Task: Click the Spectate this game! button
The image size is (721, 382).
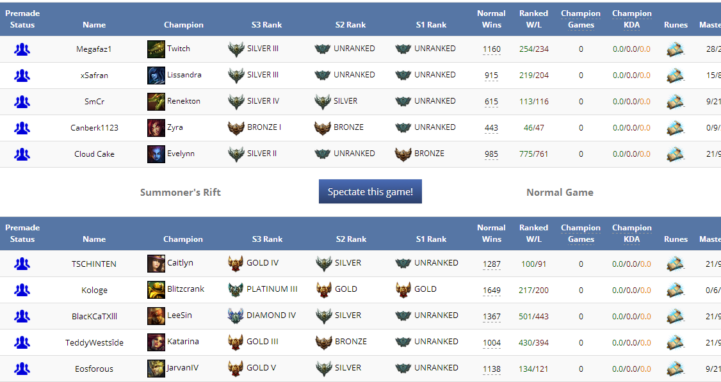Action: click(370, 191)
